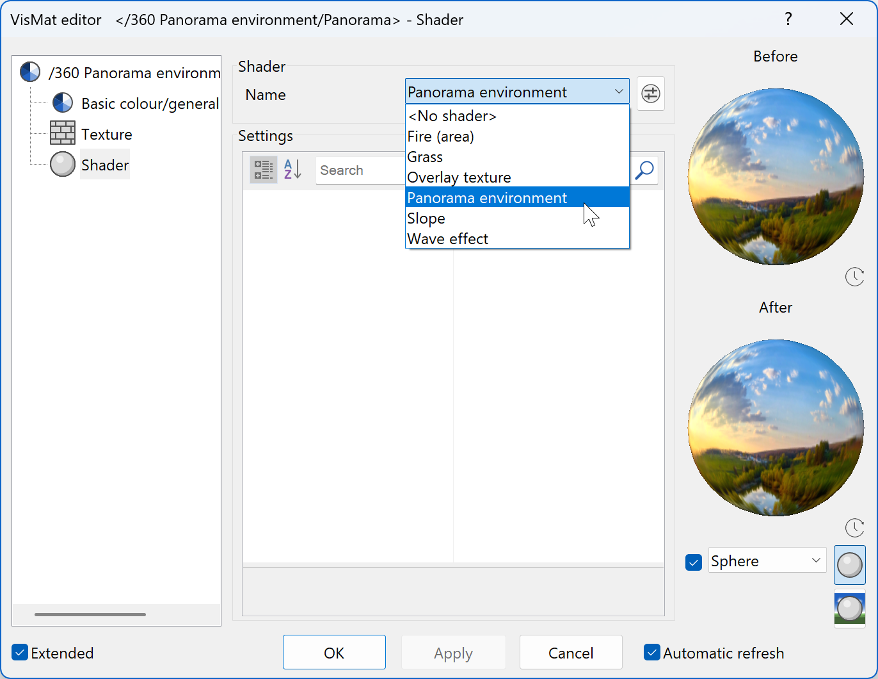
Task: Switch to categorized property view icon
Action: [x=263, y=170]
